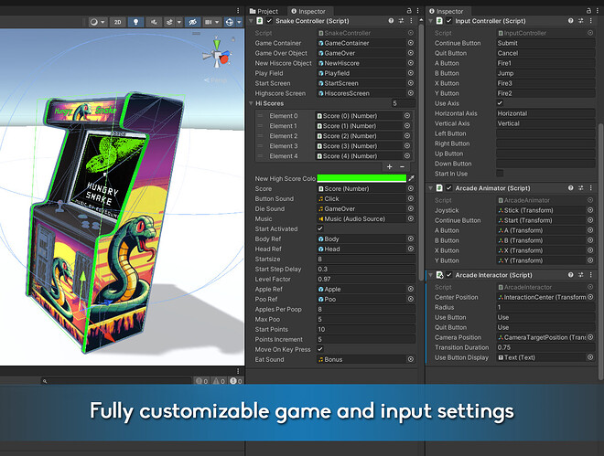Click the scene orientation gizmo
604x456 pixels.
(x=217, y=54)
